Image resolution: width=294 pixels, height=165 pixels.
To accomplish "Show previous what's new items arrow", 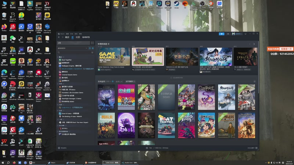I will pyautogui.click(x=250, y=44).
